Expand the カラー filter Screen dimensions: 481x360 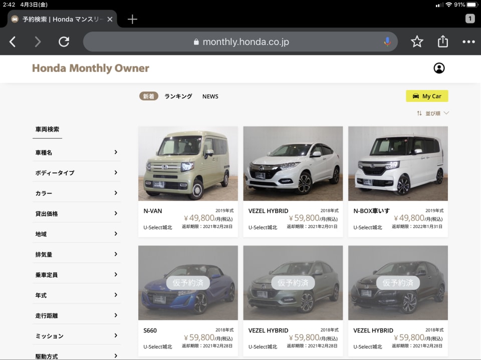click(x=76, y=193)
